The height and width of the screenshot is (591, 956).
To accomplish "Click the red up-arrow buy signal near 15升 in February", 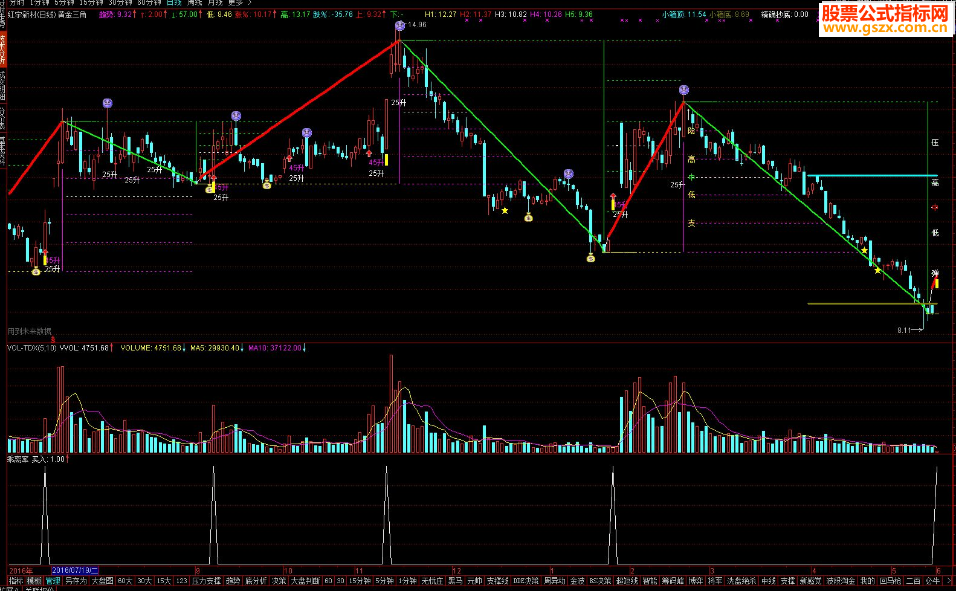I will (x=613, y=196).
